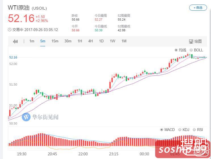Switch to the 1m timeframe

32,41
